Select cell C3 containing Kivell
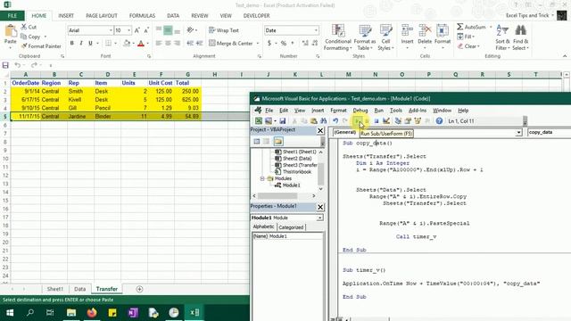Screen dimensions: 571x321 [80, 100]
